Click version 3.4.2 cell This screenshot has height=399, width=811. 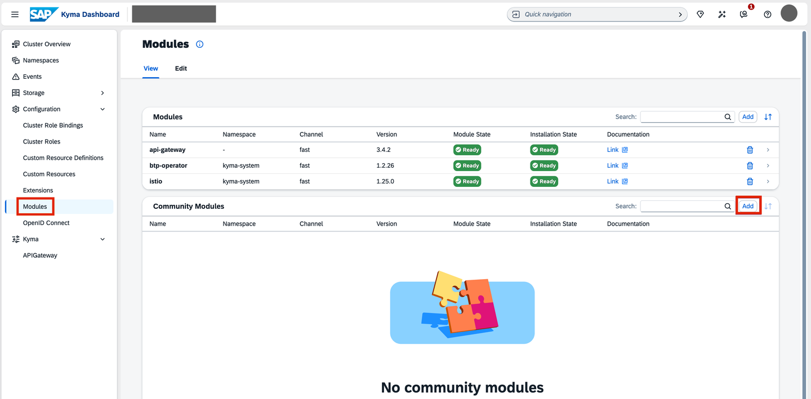pos(384,150)
